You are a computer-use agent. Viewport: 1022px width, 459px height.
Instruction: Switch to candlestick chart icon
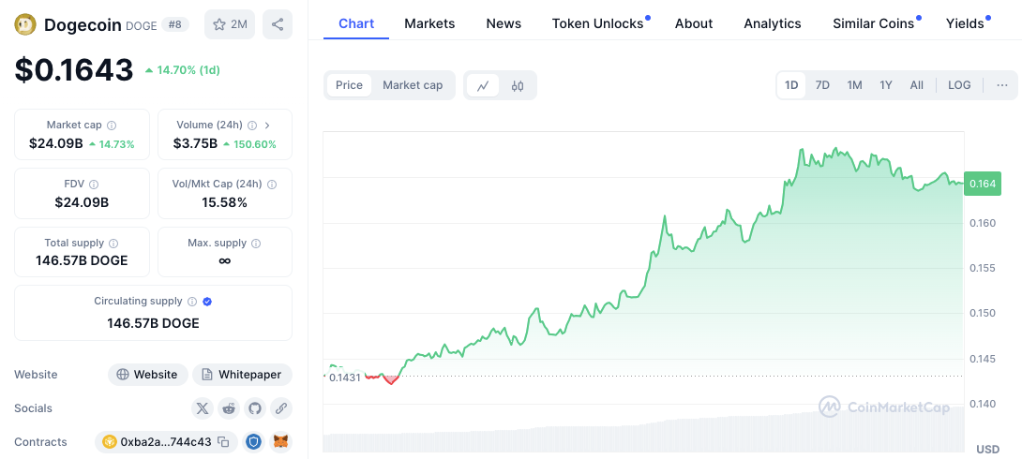pyautogui.click(x=518, y=85)
